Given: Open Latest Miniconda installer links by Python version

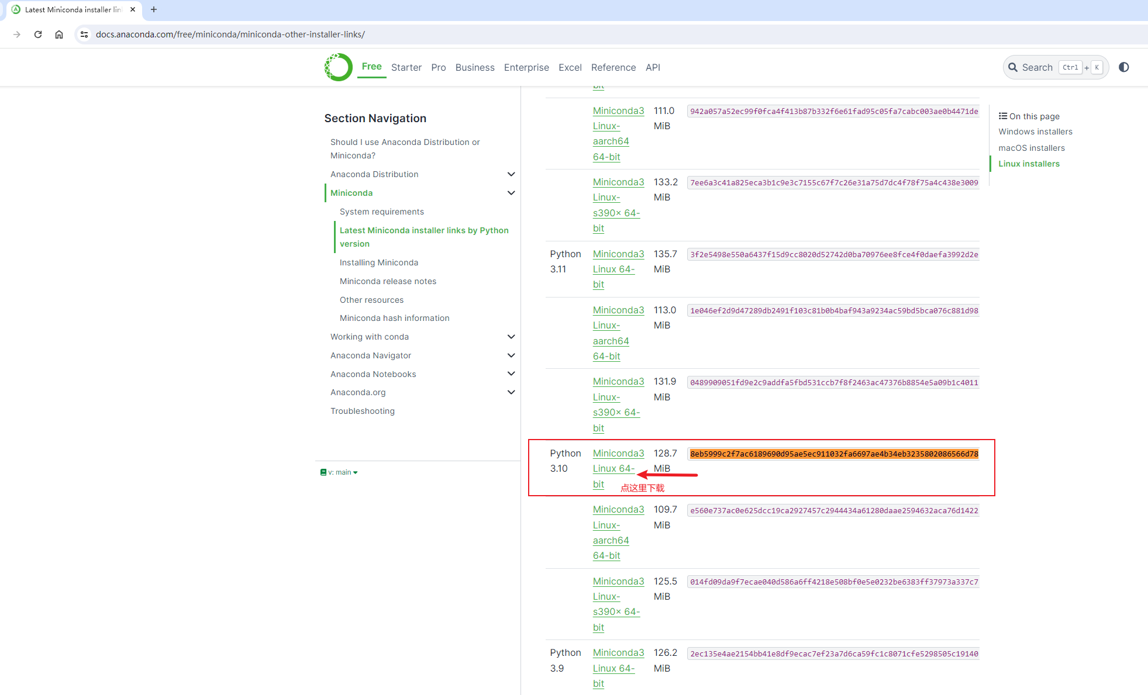Looking at the screenshot, I should click(424, 237).
